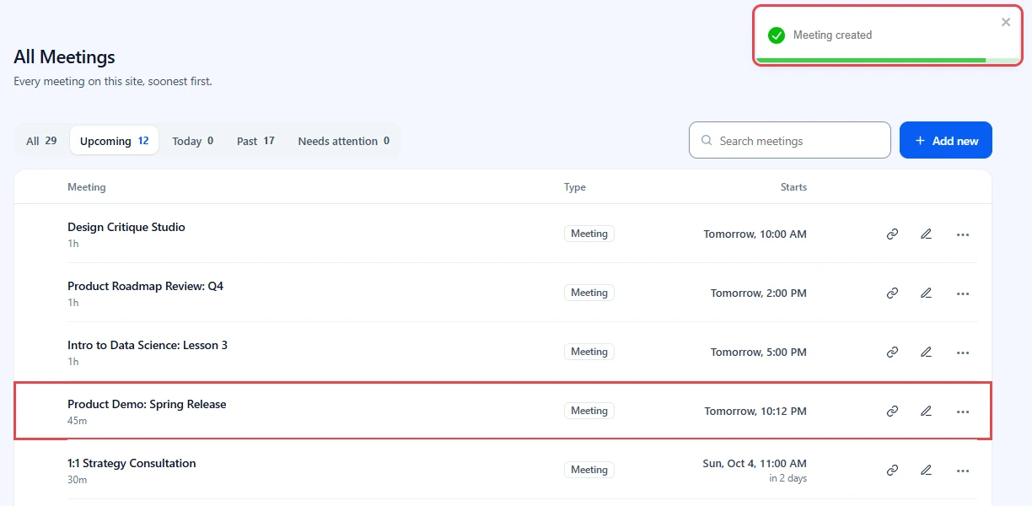Open more options for Product Roadmap Review: Q4

(x=963, y=293)
